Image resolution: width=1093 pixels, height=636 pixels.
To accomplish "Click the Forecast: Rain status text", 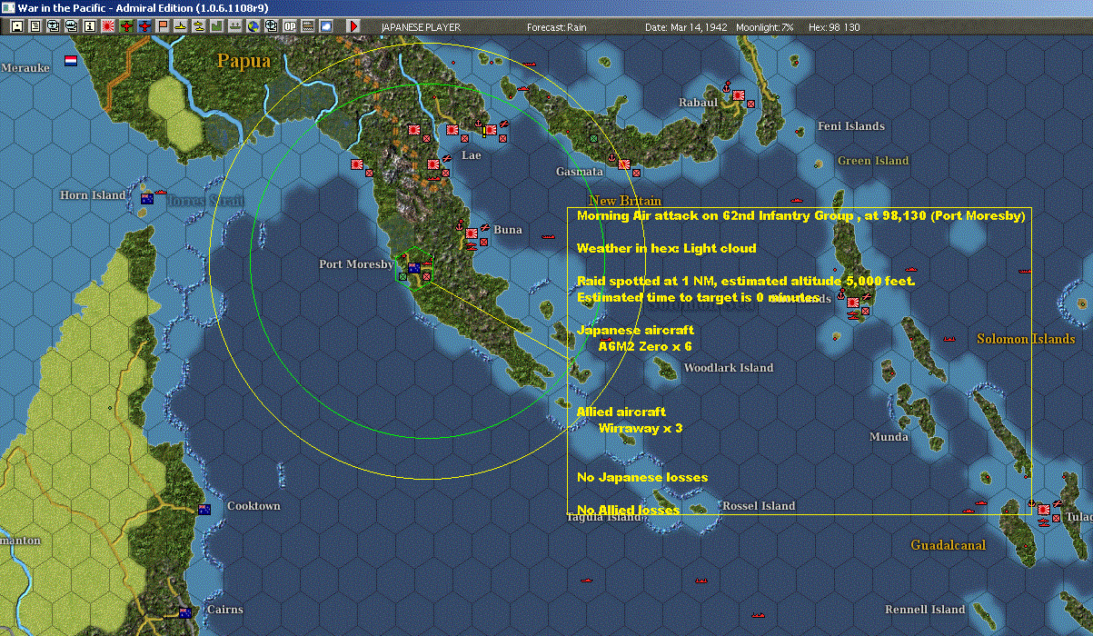I will pos(557,27).
